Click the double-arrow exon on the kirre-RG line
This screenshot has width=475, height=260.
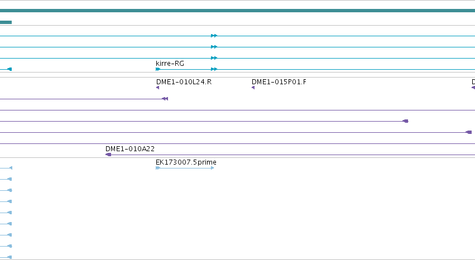214,69
